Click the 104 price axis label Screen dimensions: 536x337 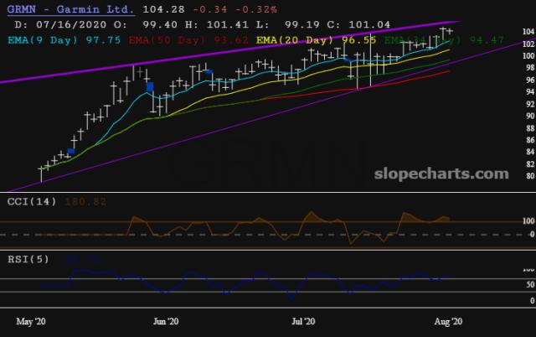(528, 32)
